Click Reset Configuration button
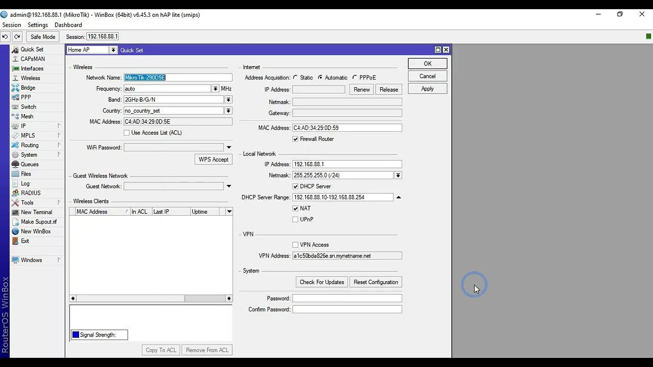The height and width of the screenshot is (367, 653). [376, 282]
